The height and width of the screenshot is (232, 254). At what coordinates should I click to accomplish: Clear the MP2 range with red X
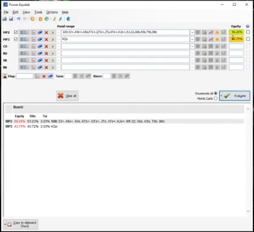[x=46, y=32]
